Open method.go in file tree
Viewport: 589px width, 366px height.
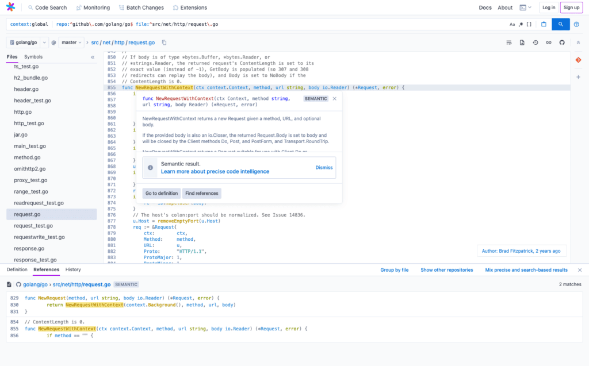point(27,157)
